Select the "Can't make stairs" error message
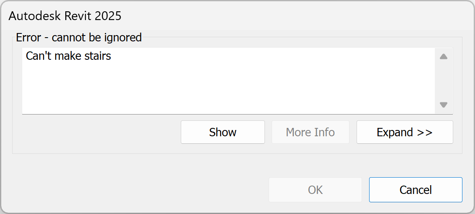 pos(69,56)
